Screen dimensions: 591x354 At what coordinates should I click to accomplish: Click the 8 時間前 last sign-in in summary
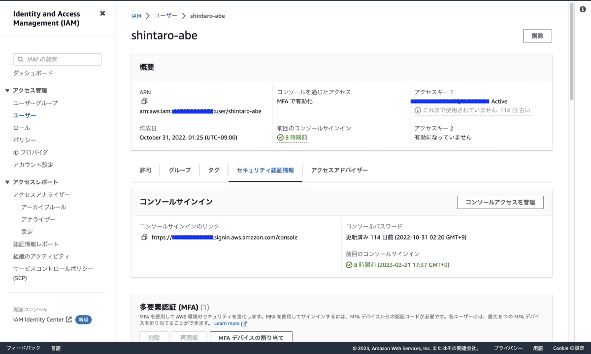click(x=296, y=138)
